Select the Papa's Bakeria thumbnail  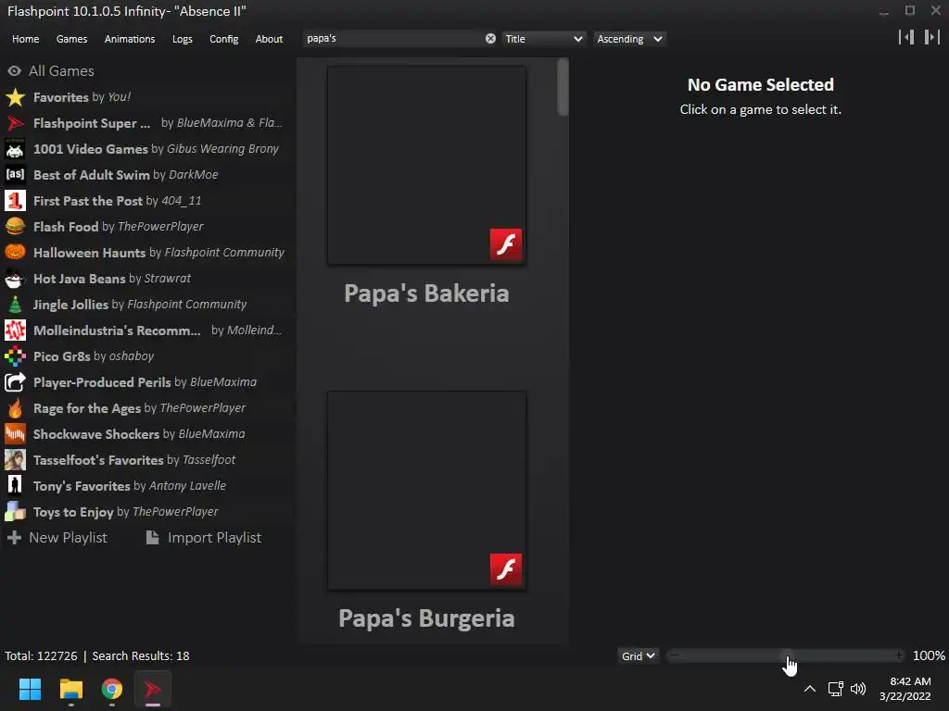[426, 166]
